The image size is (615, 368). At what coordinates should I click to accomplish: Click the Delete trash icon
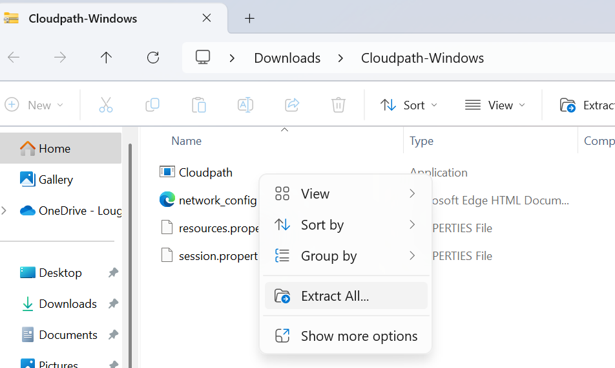coord(339,105)
